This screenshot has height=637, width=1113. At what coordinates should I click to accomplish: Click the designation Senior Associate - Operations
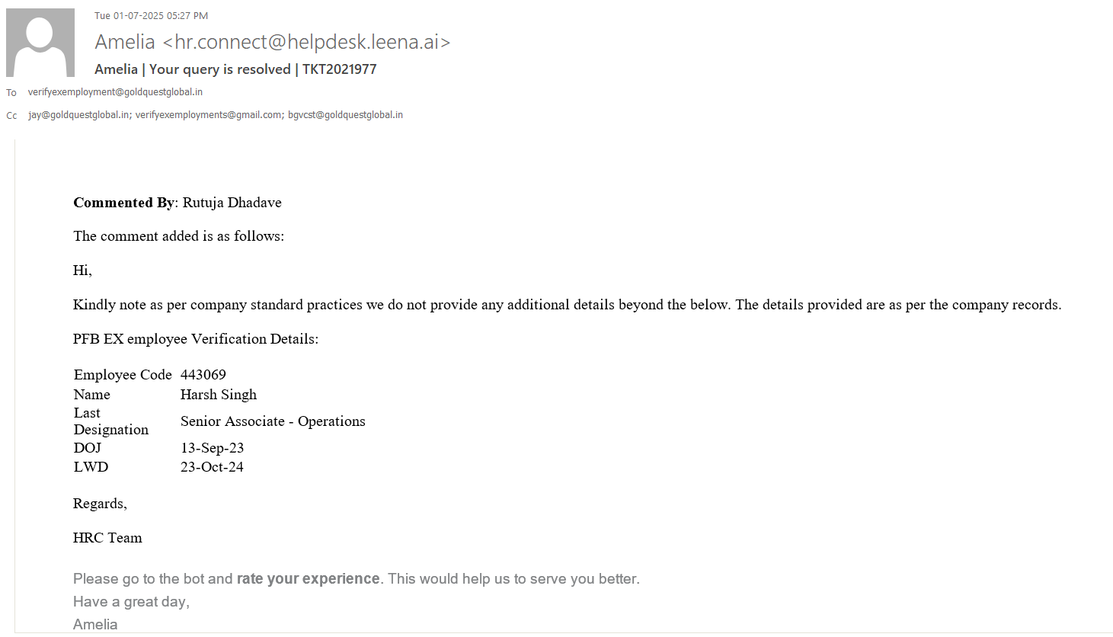pos(273,421)
